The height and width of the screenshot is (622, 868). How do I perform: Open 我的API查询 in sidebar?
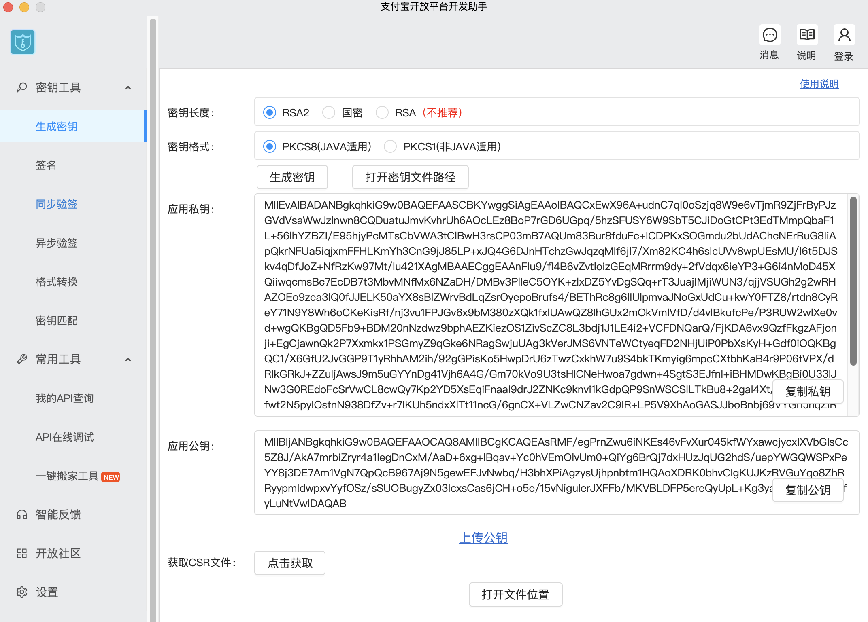tap(73, 398)
